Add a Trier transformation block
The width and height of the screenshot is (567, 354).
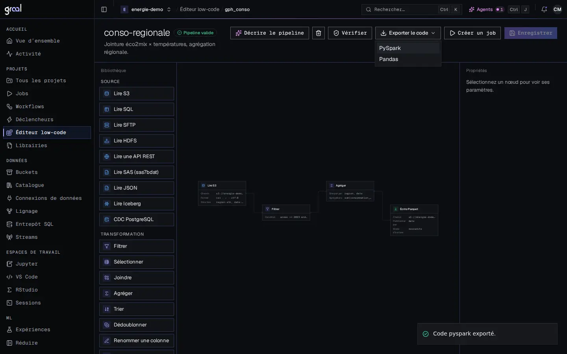[137, 309]
